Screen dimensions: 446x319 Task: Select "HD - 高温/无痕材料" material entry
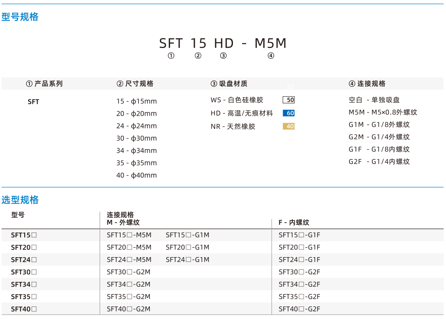point(242,113)
